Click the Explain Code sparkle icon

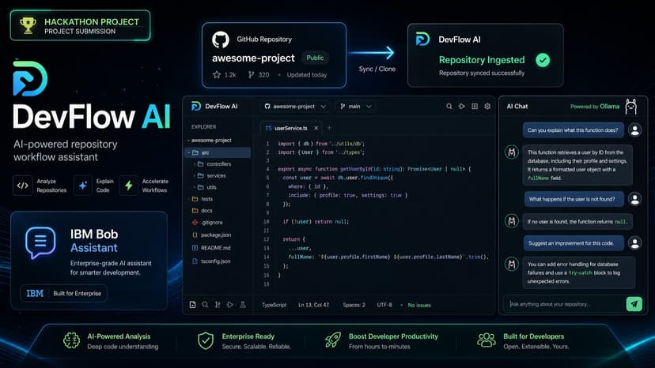[83, 186]
